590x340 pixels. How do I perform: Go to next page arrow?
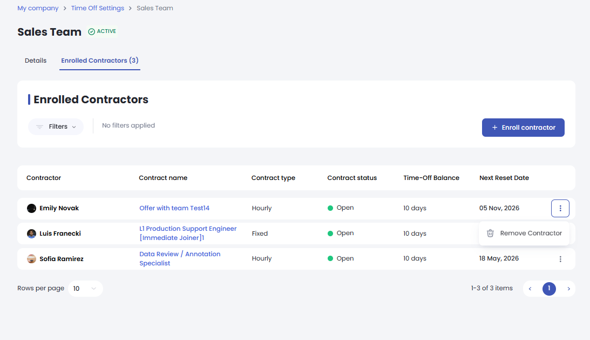coord(568,289)
